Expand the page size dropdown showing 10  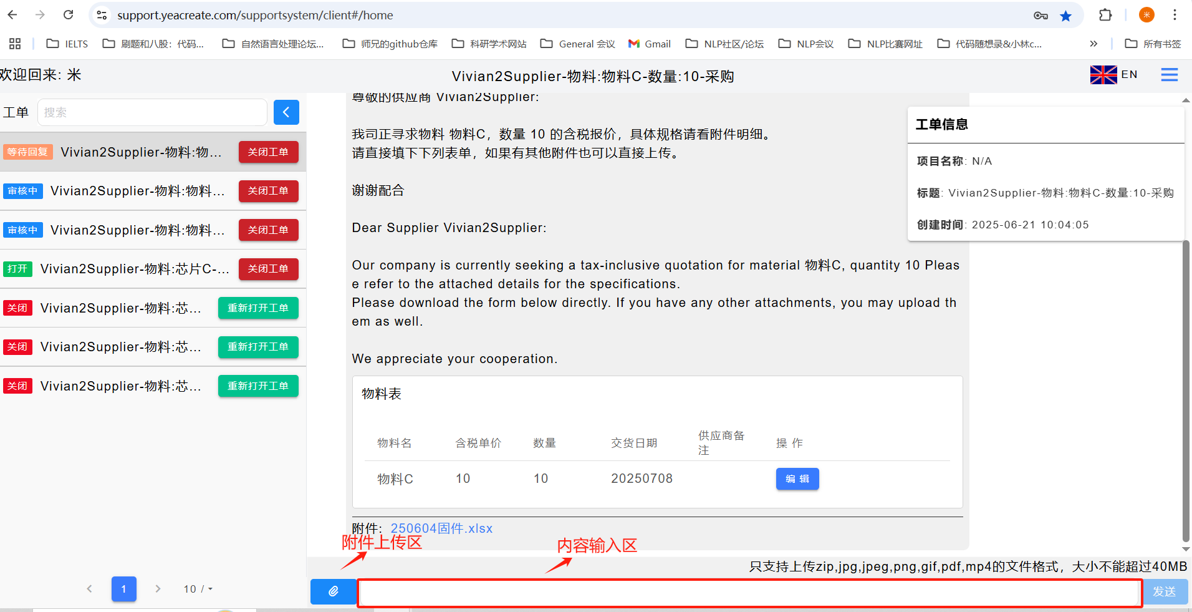click(x=198, y=589)
